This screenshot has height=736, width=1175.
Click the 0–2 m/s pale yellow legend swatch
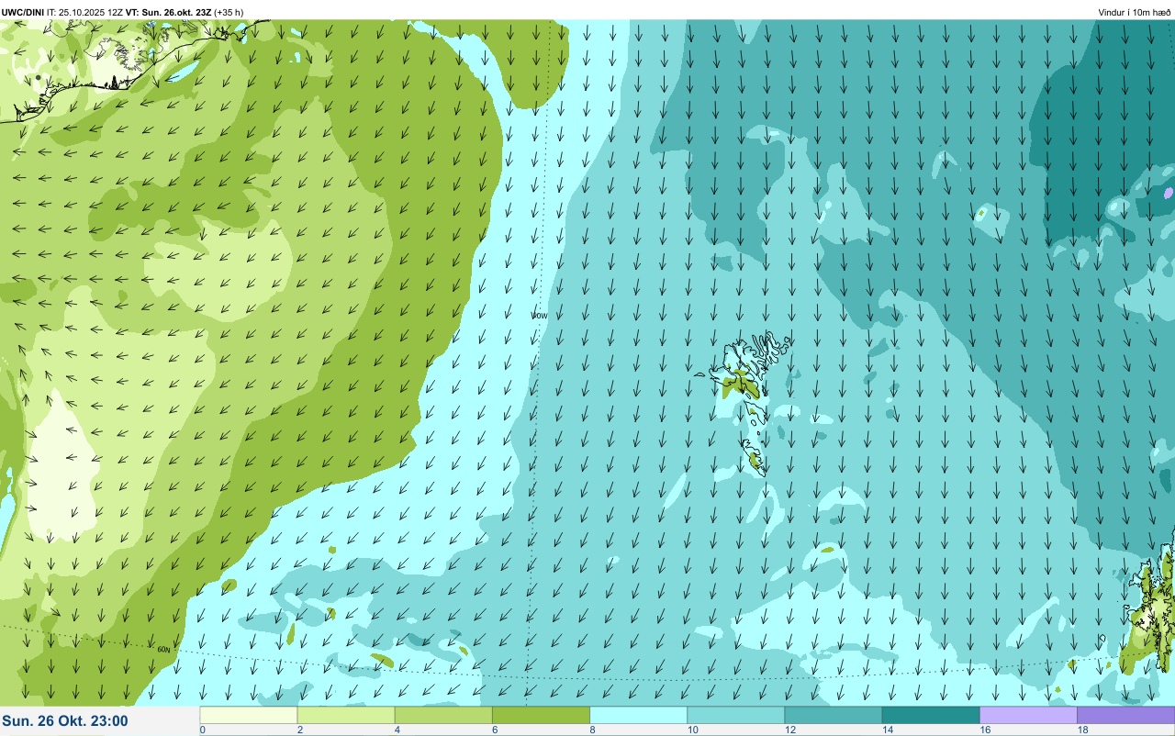[x=249, y=715]
